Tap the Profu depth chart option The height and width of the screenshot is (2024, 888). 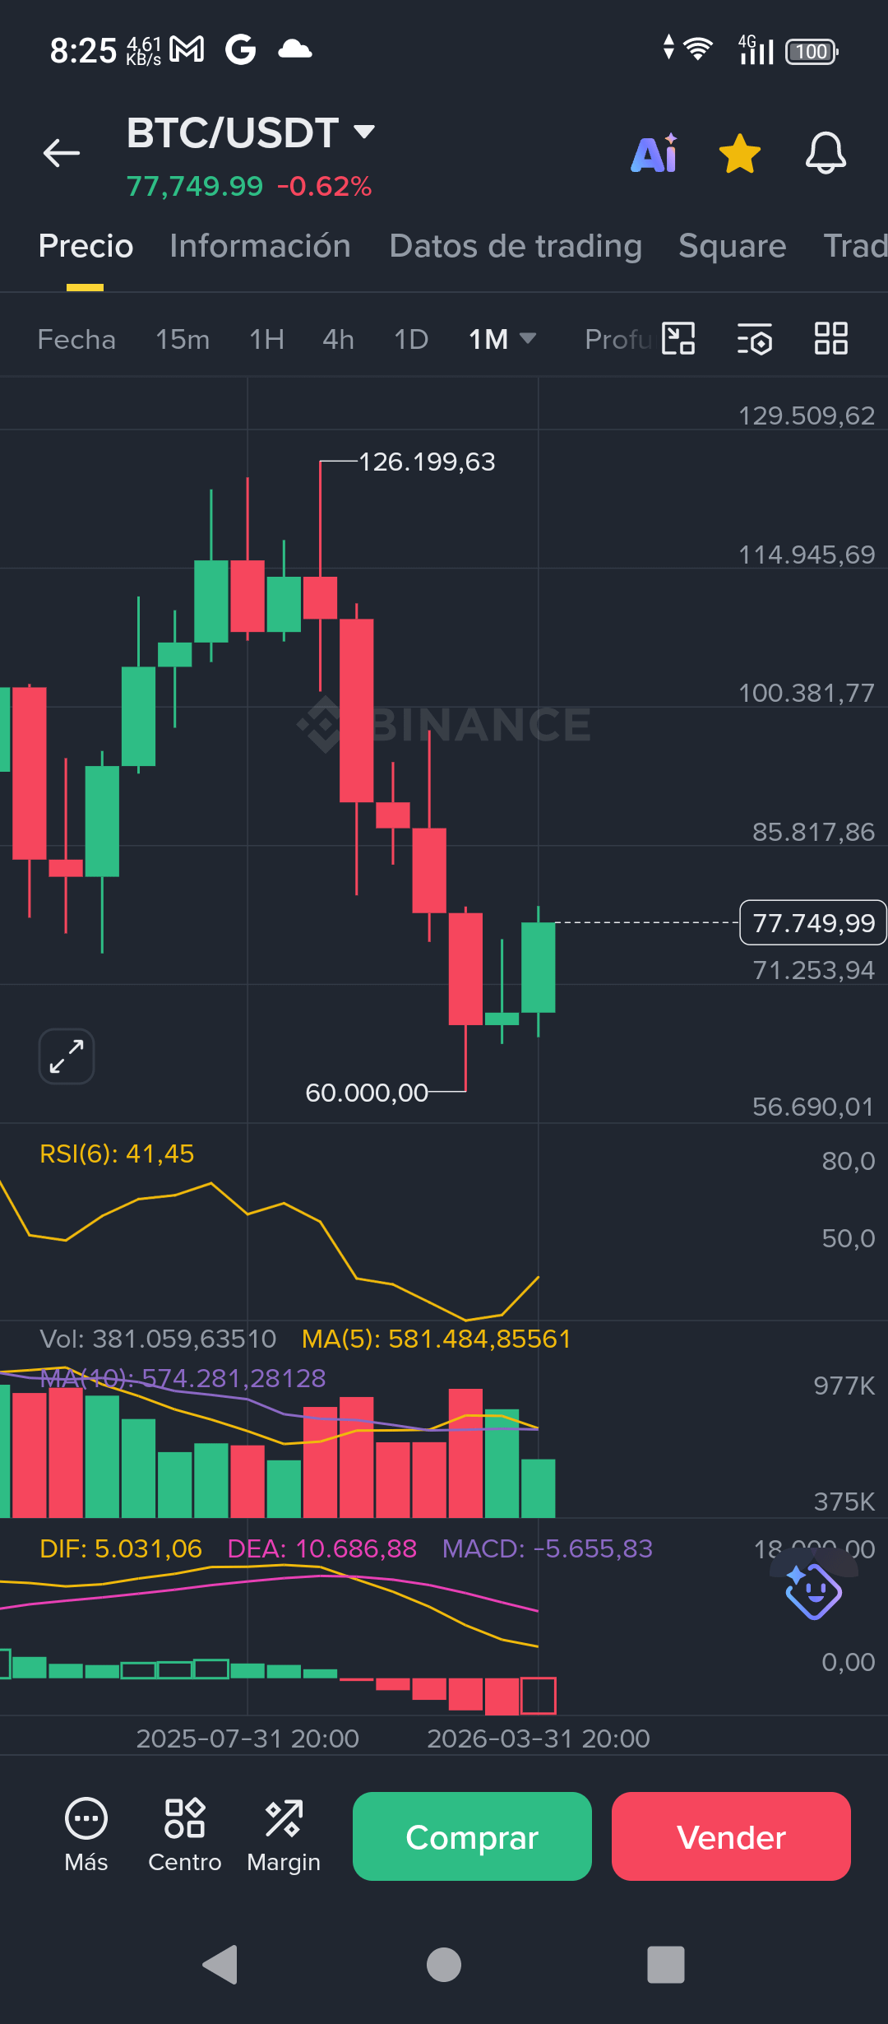tap(618, 339)
